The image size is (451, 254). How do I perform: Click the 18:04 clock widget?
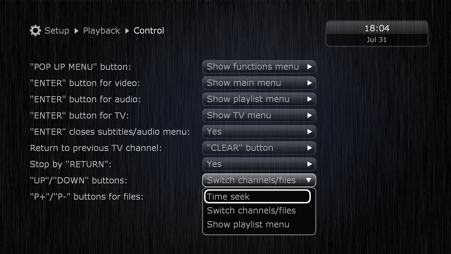pyautogui.click(x=377, y=34)
